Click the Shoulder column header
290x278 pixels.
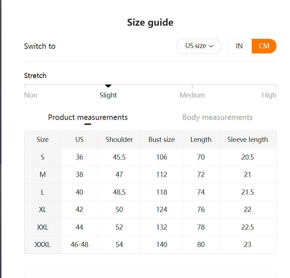coord(119,139)
